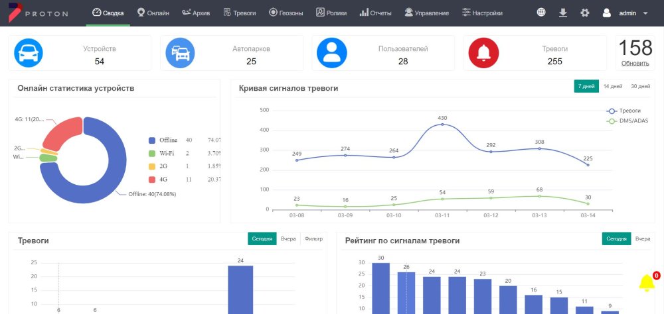Viewport: 664px width, 314px height.
Task: Click the download icon in header
Action: (x=563, y=13)
